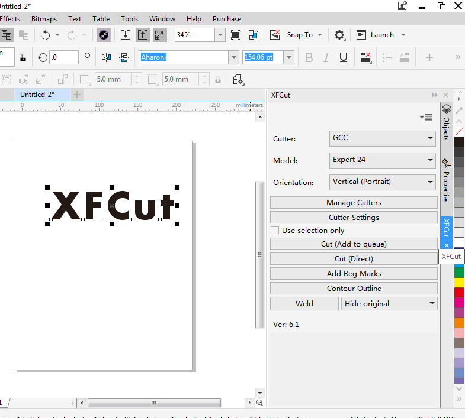Expand the font size dropdown arrow
Image resolution: width=465 pixels, height=418 pixels.
pos(289,57)
